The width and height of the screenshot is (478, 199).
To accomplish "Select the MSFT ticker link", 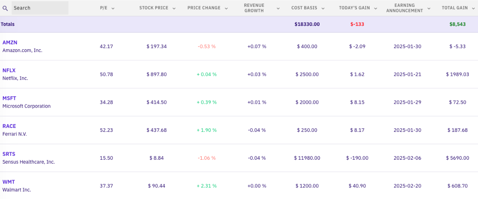I will point(9,98).
